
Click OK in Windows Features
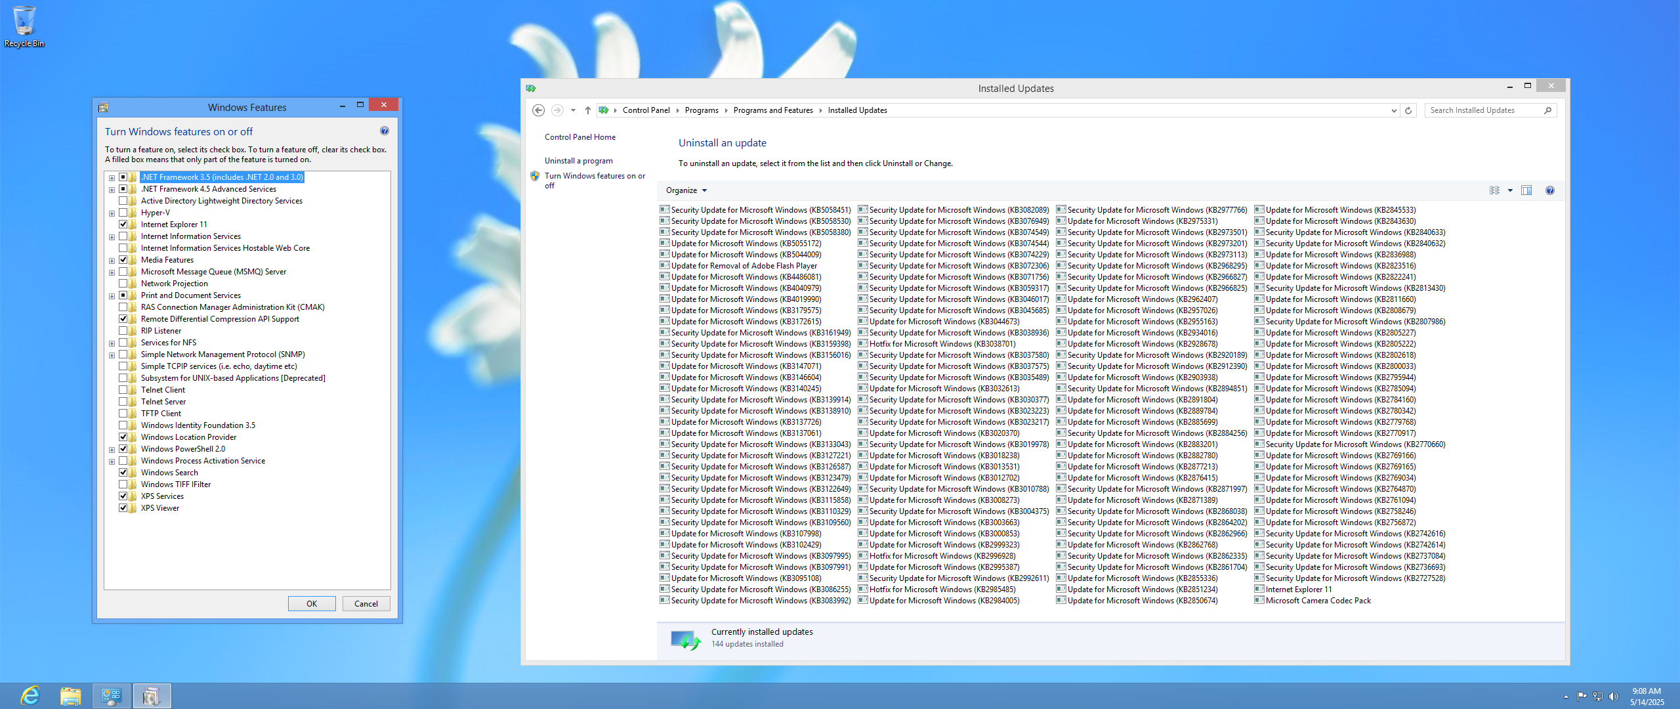click(312, 604)
